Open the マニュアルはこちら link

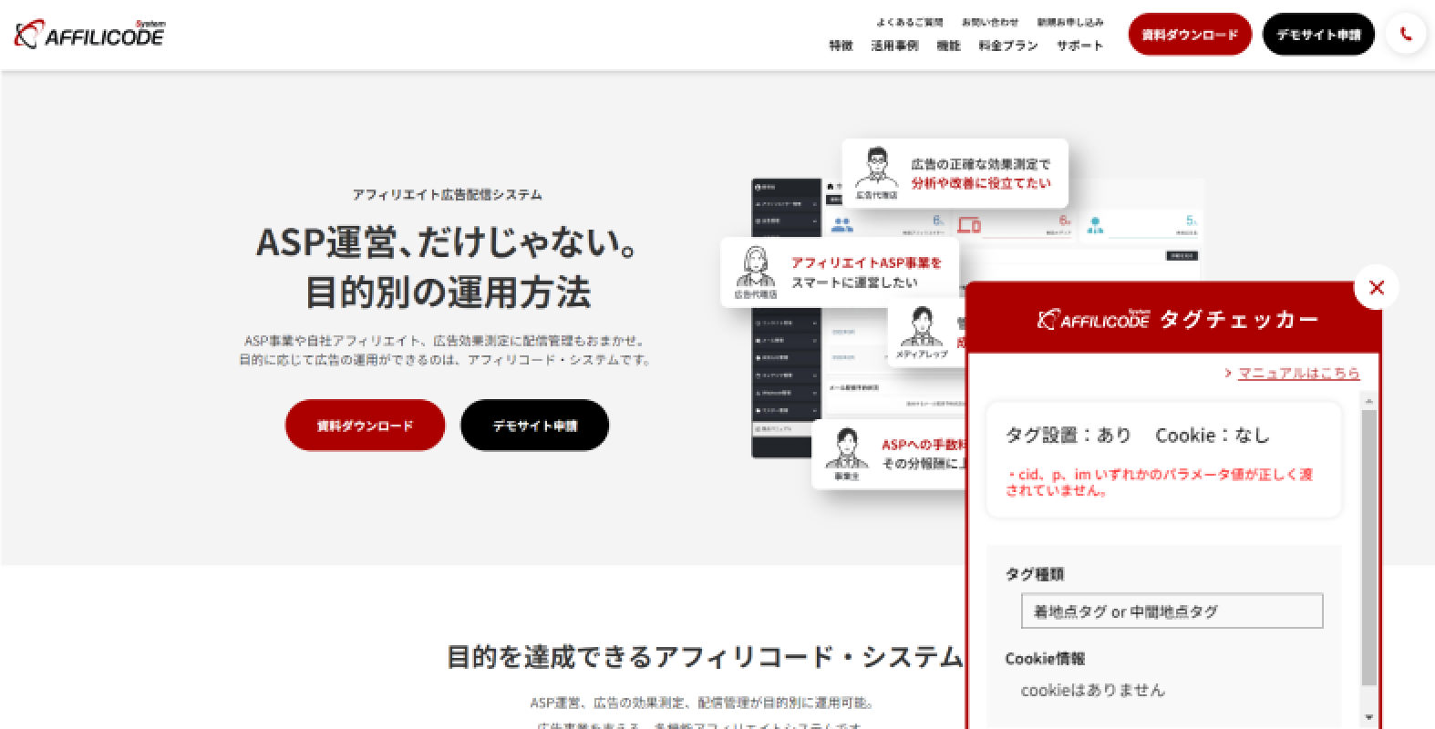[1298, 373]
